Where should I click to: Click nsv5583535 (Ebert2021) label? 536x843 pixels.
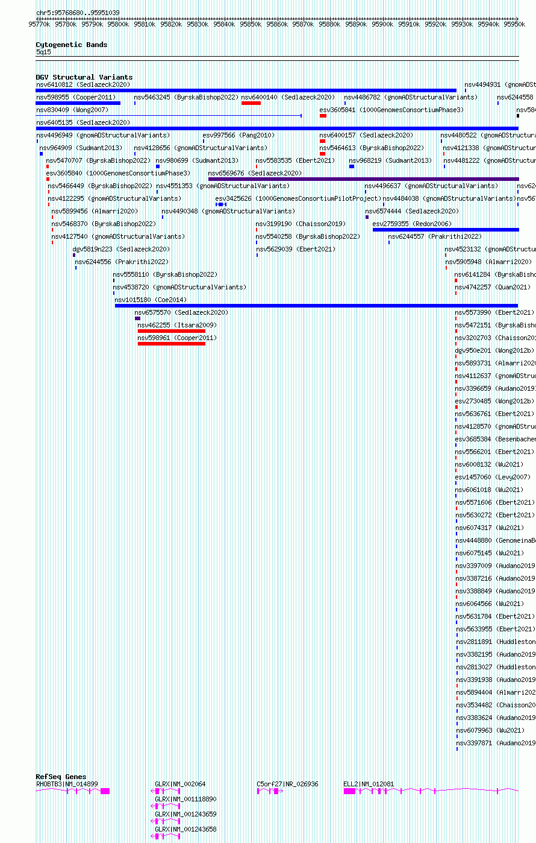coord(295,160)
